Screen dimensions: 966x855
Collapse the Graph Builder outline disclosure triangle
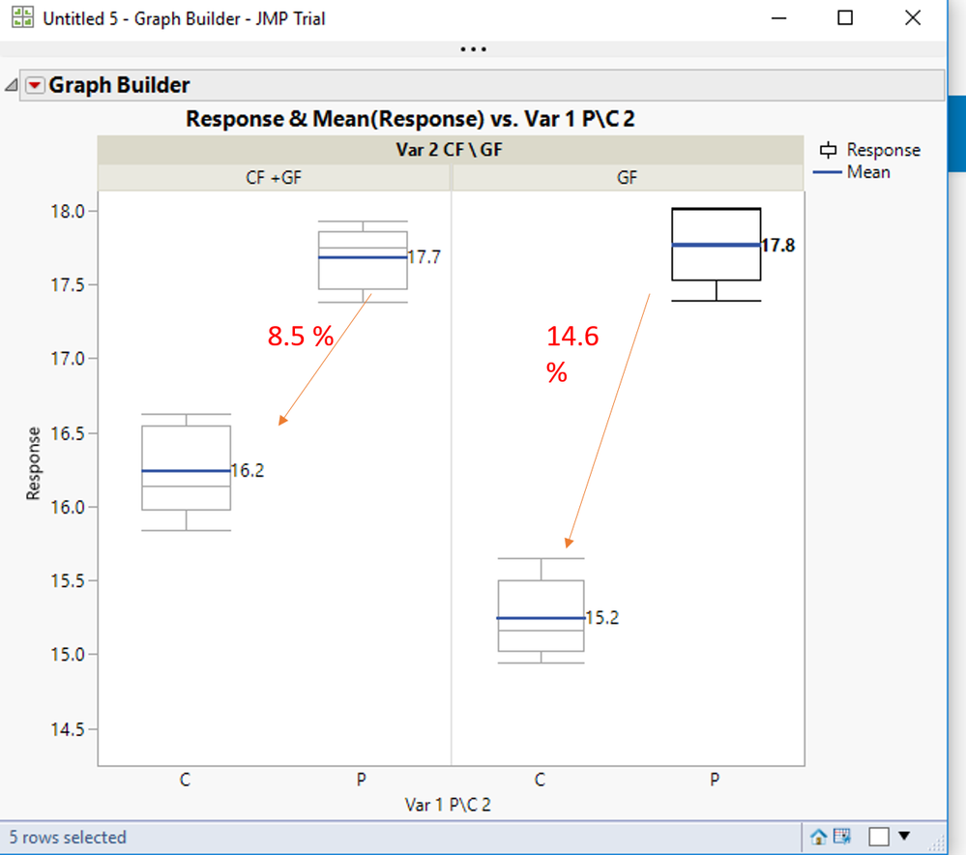tap(11, 85)
